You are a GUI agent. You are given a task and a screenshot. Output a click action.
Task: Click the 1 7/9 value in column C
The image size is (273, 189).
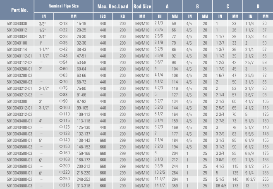(x=220, y=69)
